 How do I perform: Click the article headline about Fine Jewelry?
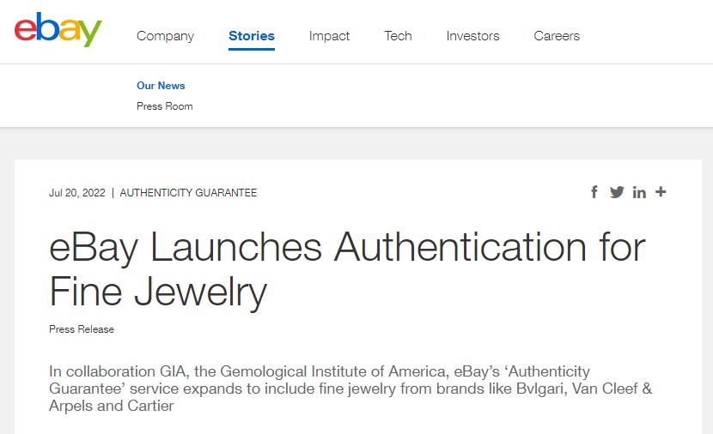(347, 269)
